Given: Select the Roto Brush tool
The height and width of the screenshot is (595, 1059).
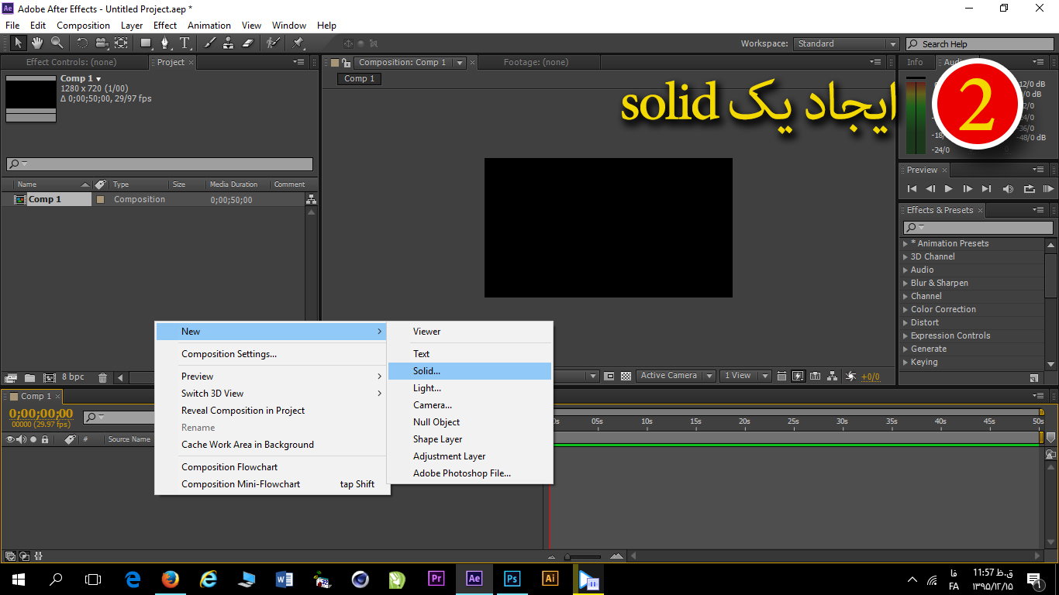Looking at the screenshot, I should point(273,43).
